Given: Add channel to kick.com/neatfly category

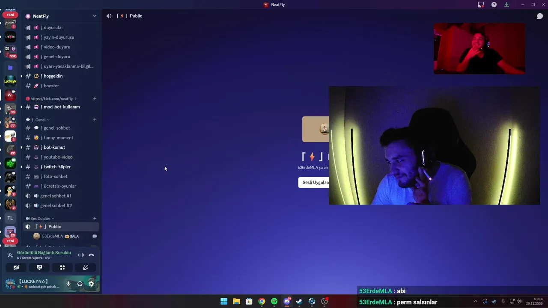Looking at the screenshot, I should (x=95, y=99).
